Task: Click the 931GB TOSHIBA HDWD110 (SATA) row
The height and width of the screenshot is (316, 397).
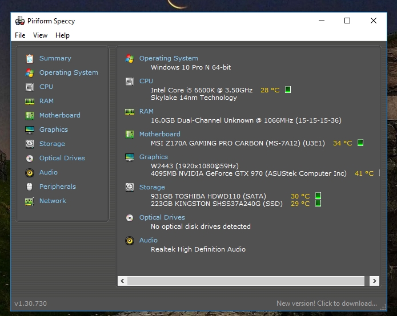Action: click(x=208, y=196)
